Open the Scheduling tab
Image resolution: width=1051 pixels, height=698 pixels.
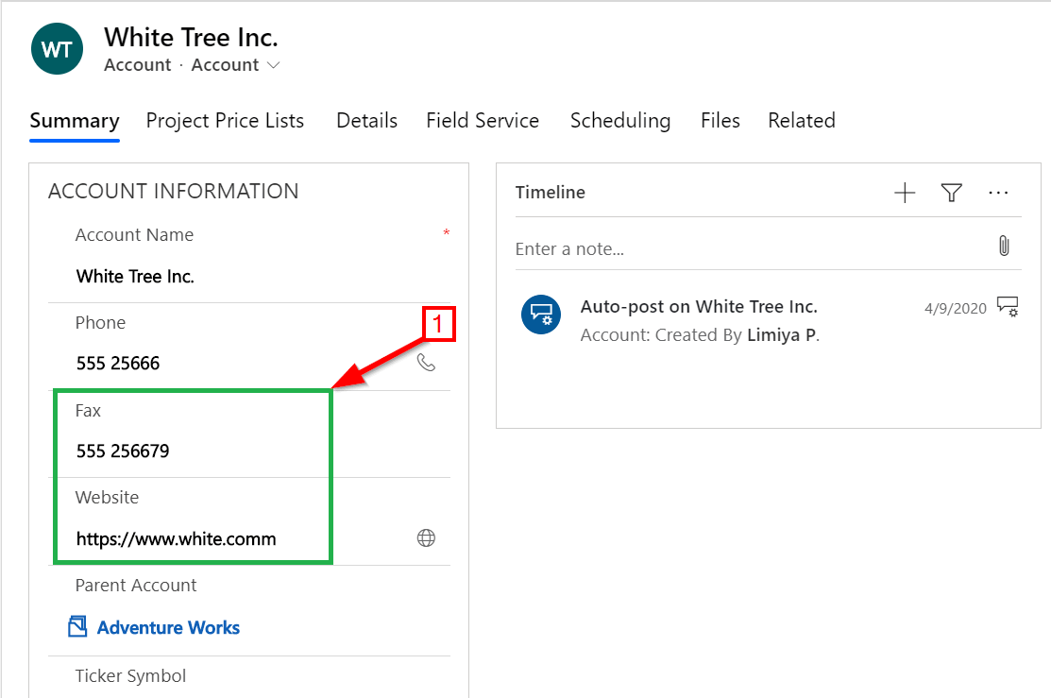[x=620, y=121]
